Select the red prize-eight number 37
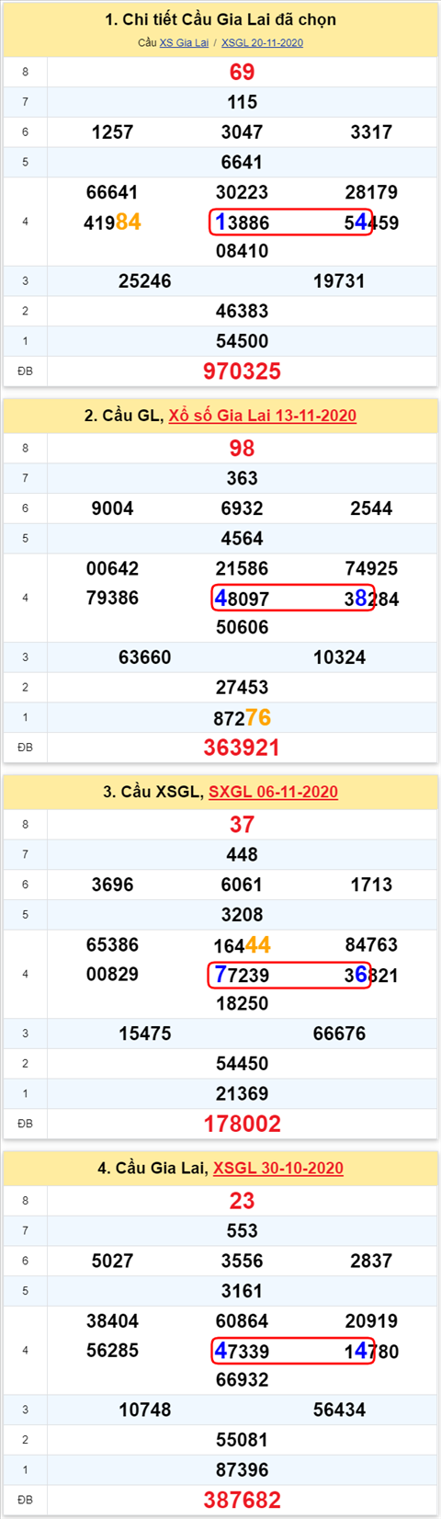Viewport: 441px width, 1519px height. tap(242, 824)
